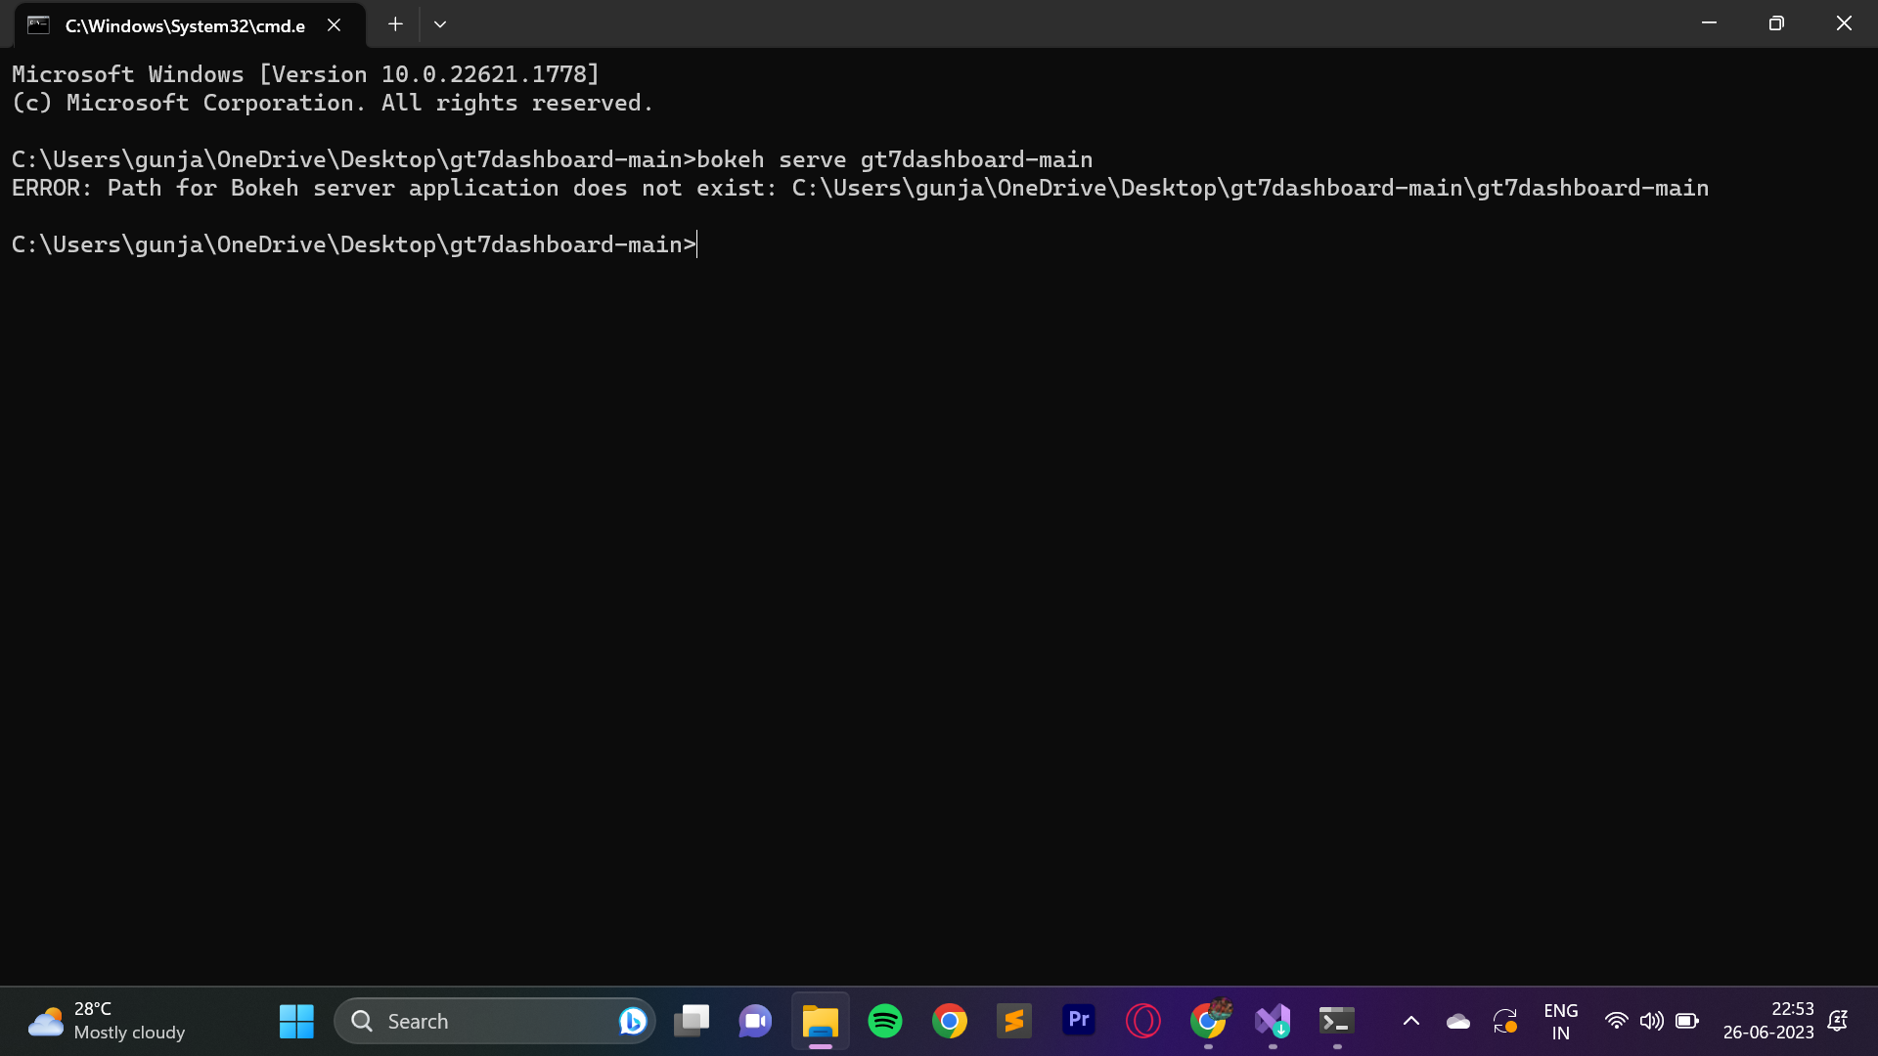This screenshot has width=1878, height=1056.
Task: Open the ENG IN language switcher
Action: coord(1561,1020)
